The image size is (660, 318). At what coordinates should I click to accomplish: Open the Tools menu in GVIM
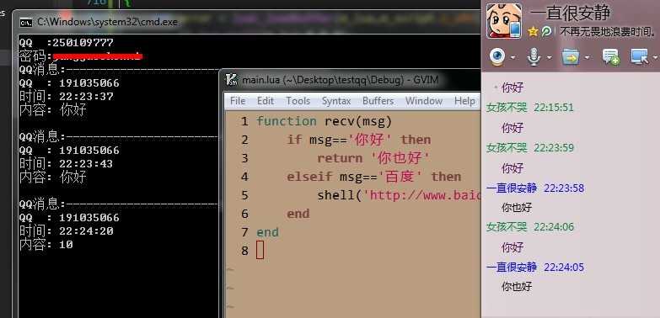(298, 101)
